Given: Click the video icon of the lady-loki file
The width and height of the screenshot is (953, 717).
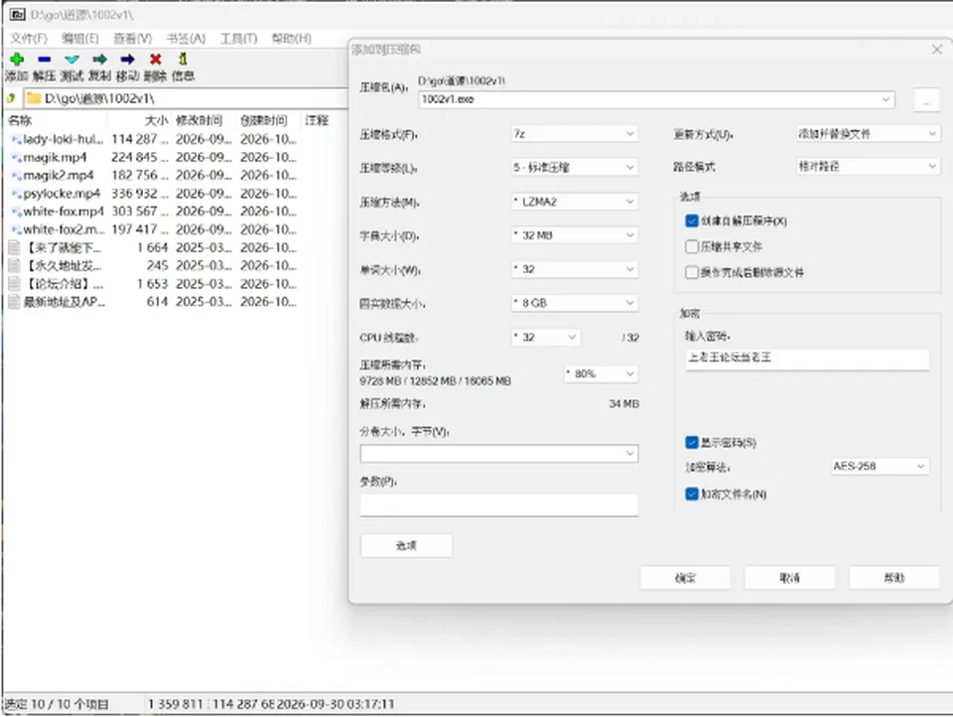Looking at the screenshot, I should (x=17, y=139).
